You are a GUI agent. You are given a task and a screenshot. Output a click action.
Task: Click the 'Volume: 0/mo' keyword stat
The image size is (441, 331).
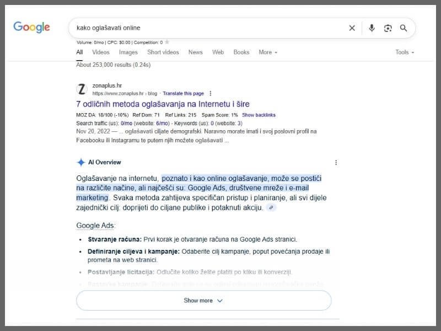click(x=90, y=42)
